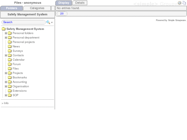This screenshot has width=187, height=140.
Task: Click the SOP folder icon
Action: click(10, 95)
